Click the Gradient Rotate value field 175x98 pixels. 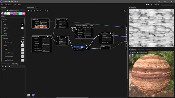(x=43, y=24)
